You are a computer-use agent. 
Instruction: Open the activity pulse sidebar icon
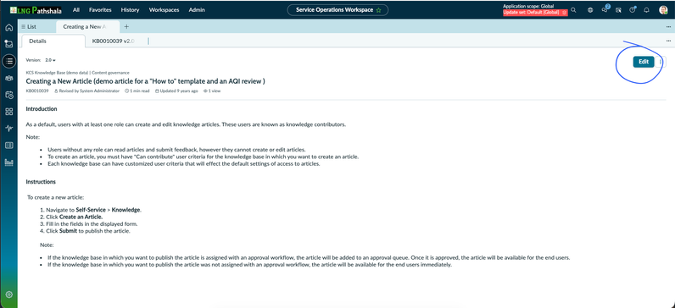point(9,129)
